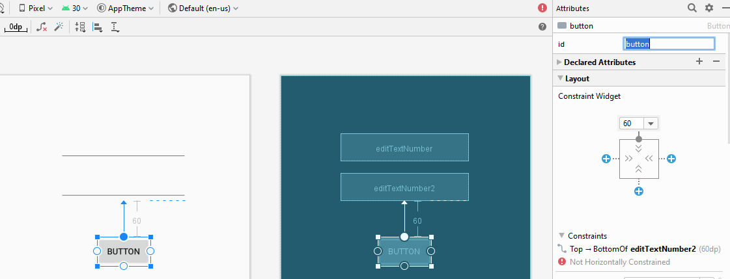The image size is (730, 279).
Task: Click bottom constraint handle of blueprint BUTTON
Action: click(x=404, y=266)
